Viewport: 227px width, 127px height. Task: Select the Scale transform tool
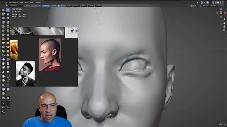click(3, 107)
